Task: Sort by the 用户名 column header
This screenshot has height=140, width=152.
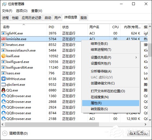Action: point(98,27)
